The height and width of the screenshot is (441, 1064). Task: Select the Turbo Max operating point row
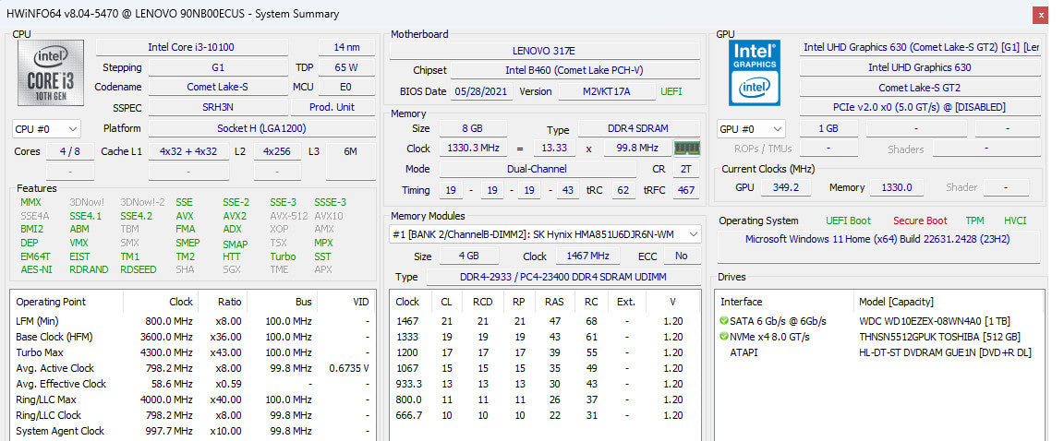pos(193,352)
